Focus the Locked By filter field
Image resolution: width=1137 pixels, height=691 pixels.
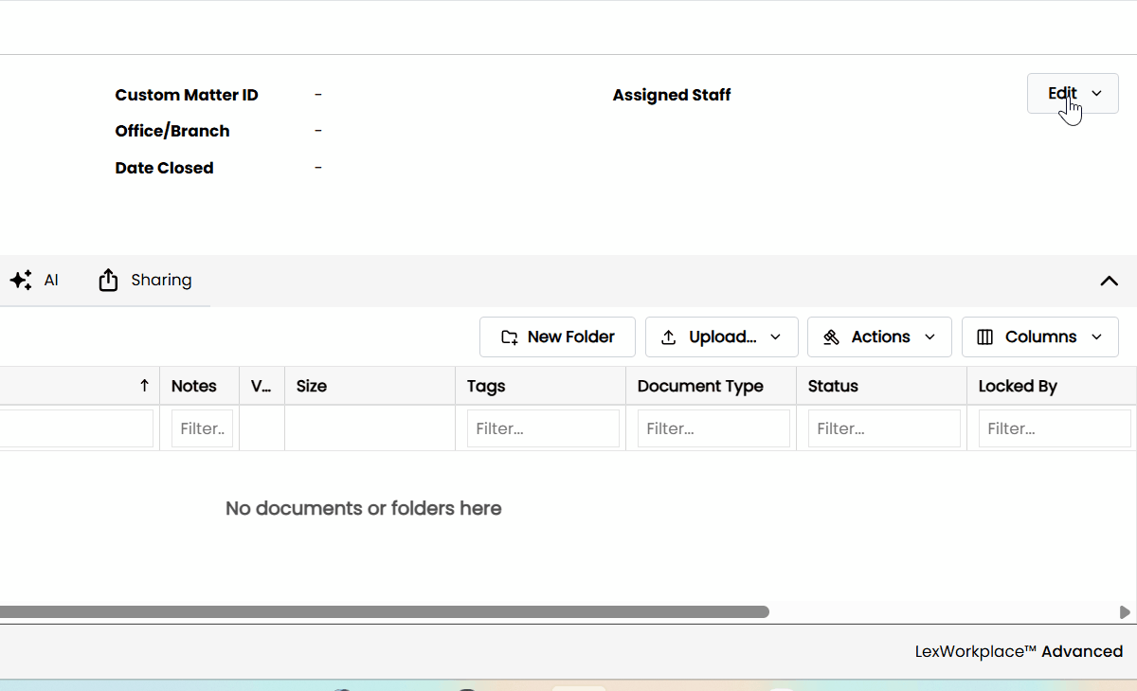pyautogui.click(x=1055, y=428)
